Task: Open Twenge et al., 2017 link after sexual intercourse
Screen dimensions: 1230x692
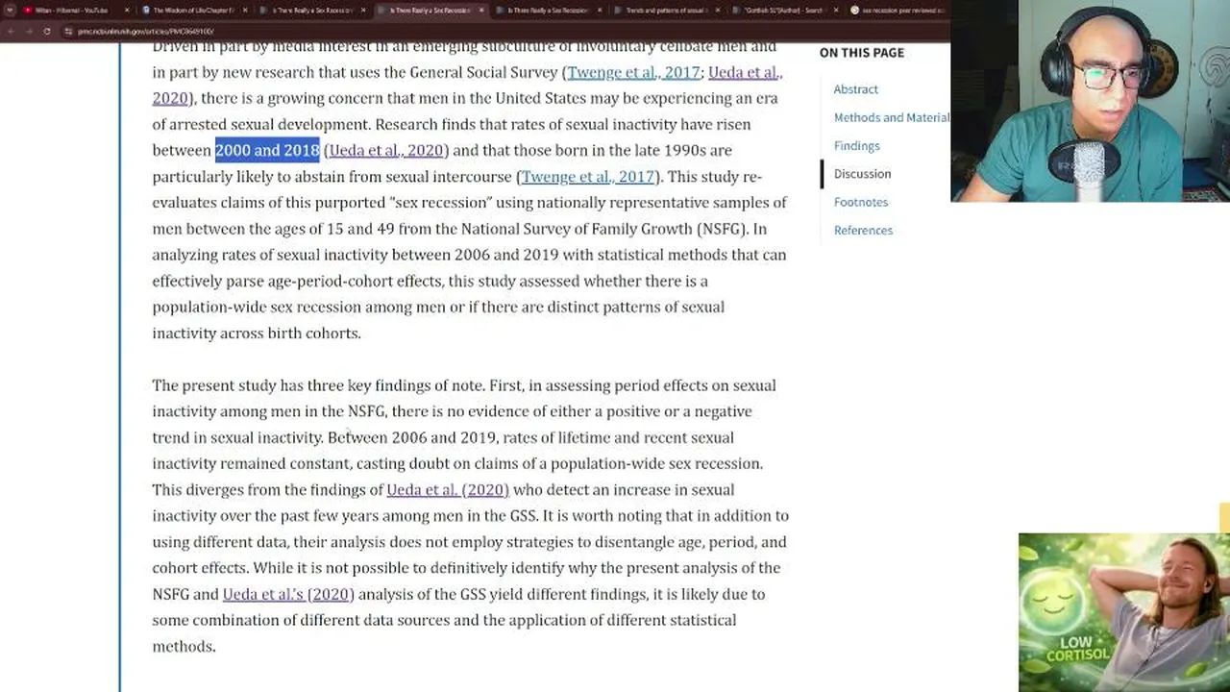Action: (x=587, y=177)
